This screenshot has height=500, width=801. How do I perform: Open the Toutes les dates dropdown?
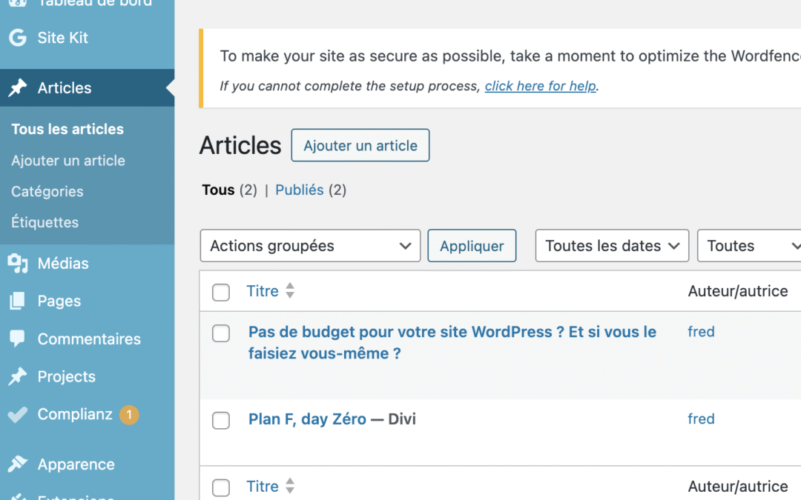pos(612,246)
